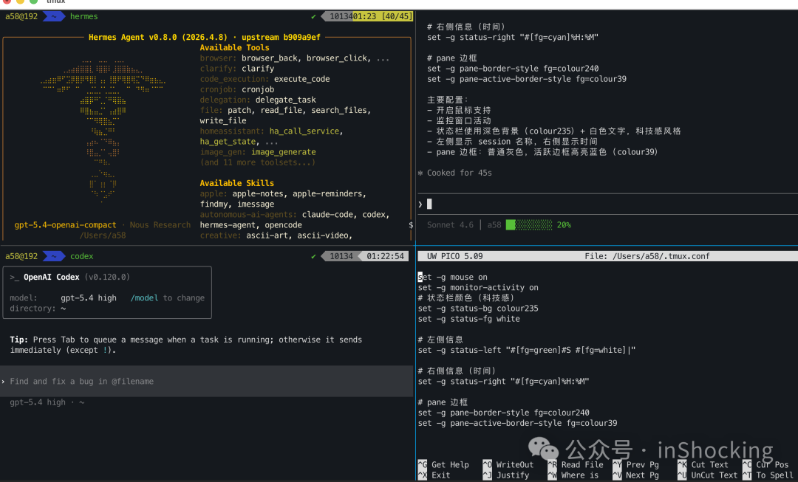Click the 'image_gen: image_generate' row

[x=258, y=152]
